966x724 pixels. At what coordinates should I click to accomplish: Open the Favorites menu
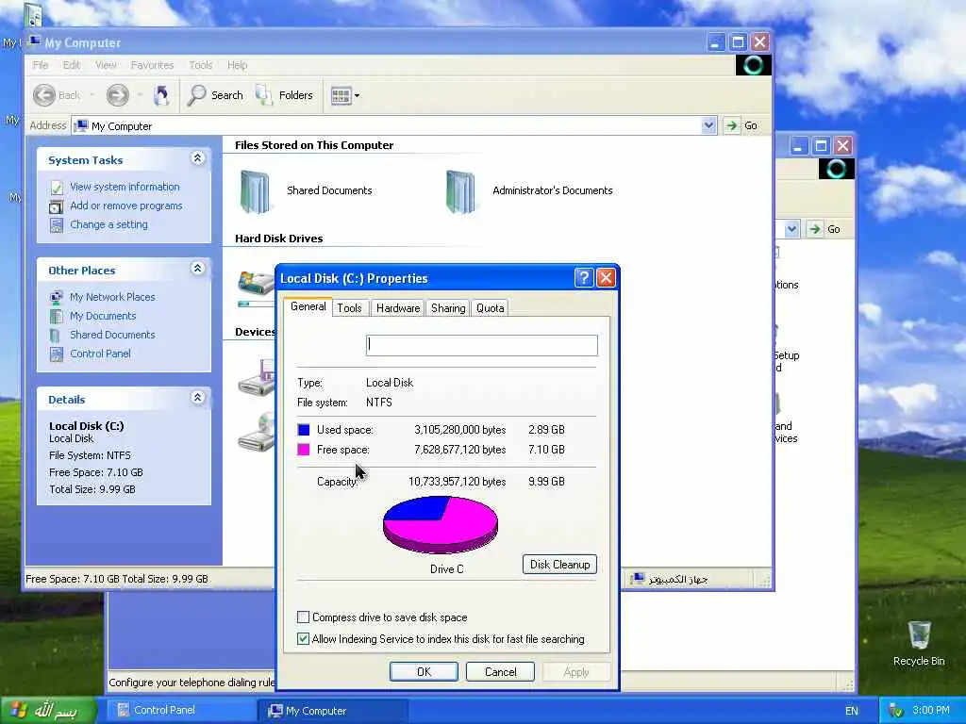(x=152, y=65)
